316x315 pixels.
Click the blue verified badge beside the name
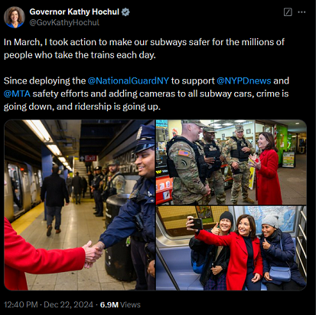tap(125, 11)
